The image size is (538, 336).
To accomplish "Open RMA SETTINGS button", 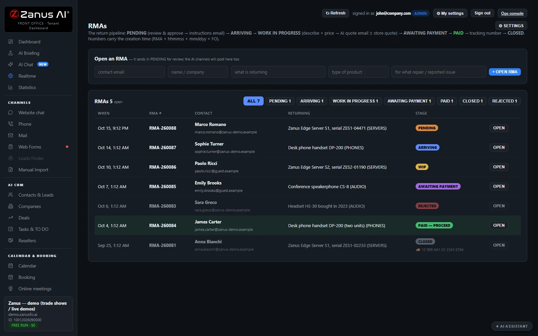I will 511,26.
